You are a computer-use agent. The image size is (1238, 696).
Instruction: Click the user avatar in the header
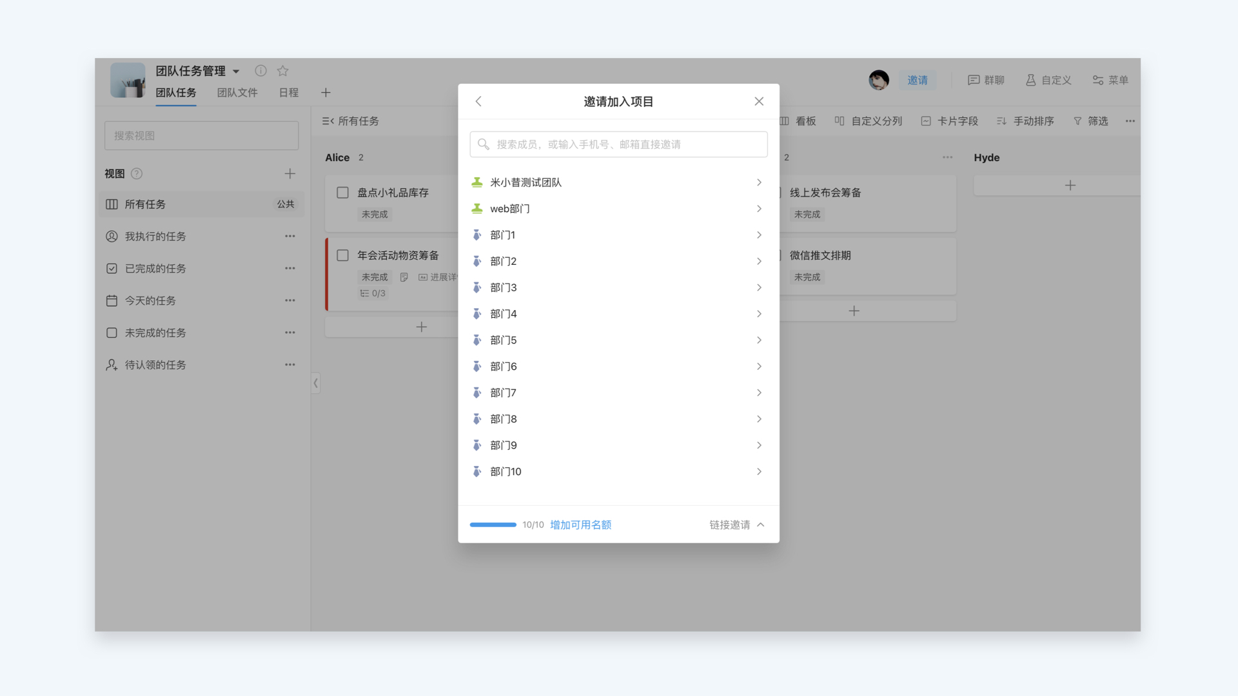[878, 80]
